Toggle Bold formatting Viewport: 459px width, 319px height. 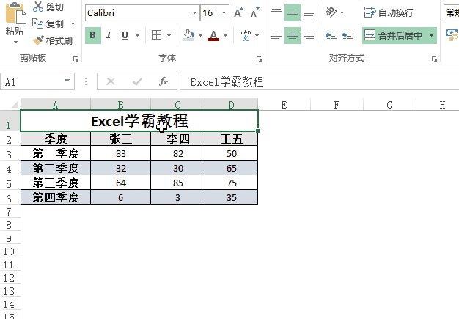pos(93,35)
